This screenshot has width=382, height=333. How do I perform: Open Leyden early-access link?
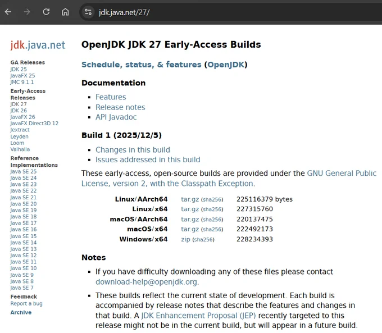pyautogui.click(x=19, y=136)
